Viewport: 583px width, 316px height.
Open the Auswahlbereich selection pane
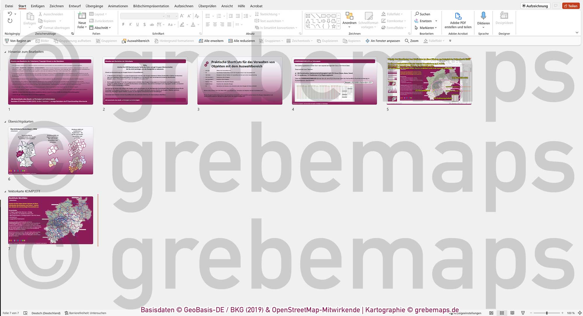[x=135, y=41]
